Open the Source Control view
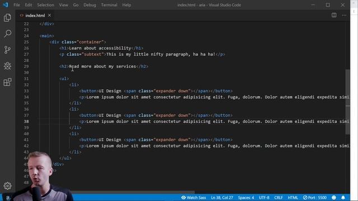 tap(7, 50)
